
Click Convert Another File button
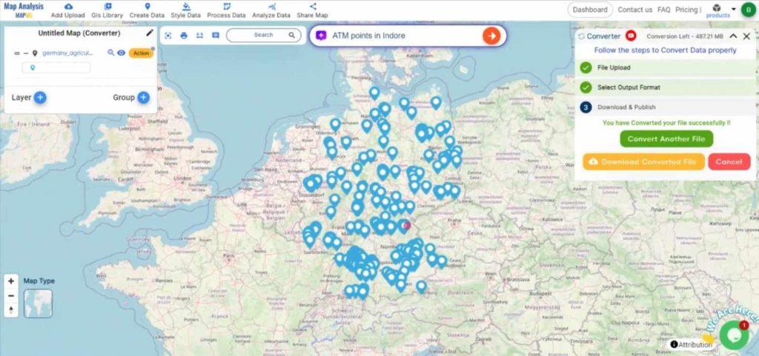click(x=666, y=139)
